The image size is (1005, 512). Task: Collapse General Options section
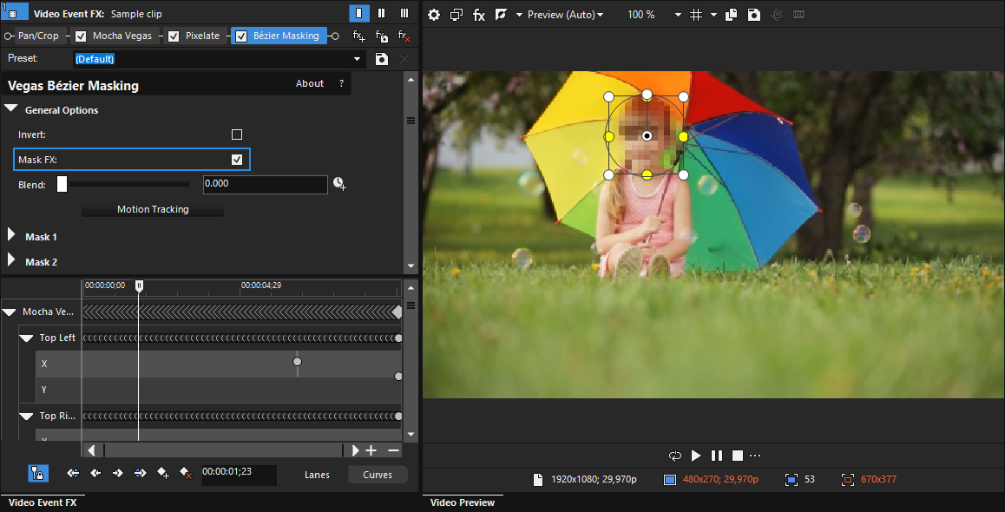(x=11, y=109)
